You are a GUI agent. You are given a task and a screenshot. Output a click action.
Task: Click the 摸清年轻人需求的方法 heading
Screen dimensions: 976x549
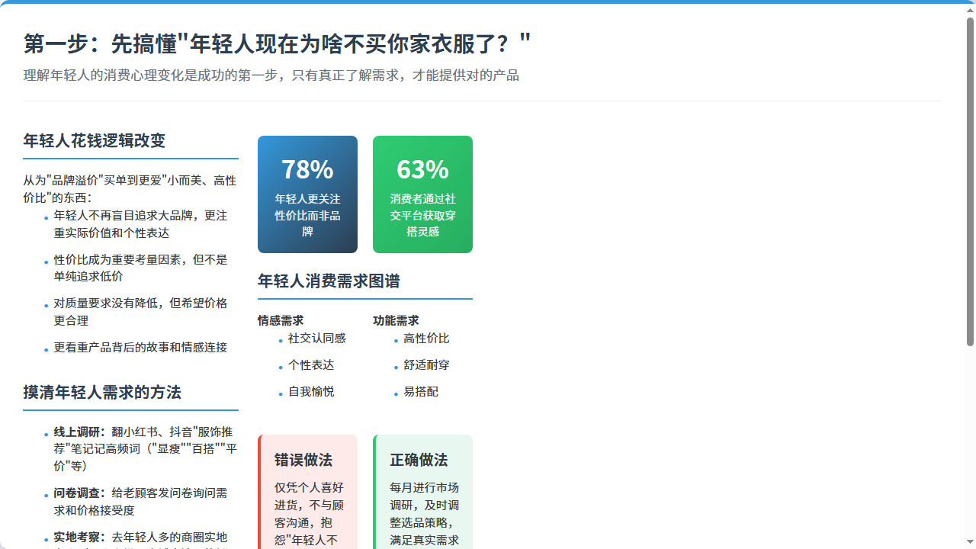(x=102, y=393)
